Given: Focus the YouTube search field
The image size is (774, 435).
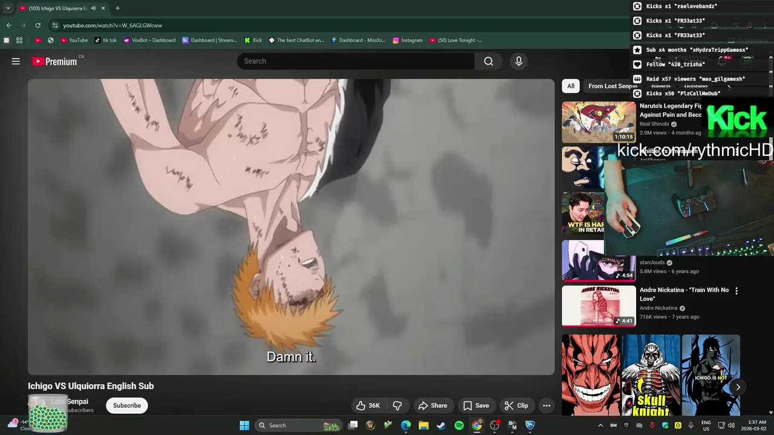Looking at the screenshot, I should coord(356,61).
